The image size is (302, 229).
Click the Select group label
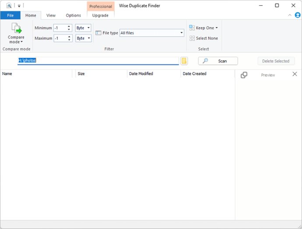point(204,49)
